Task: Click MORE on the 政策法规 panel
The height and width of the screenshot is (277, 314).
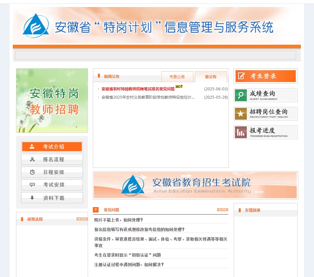Action: 82,219
